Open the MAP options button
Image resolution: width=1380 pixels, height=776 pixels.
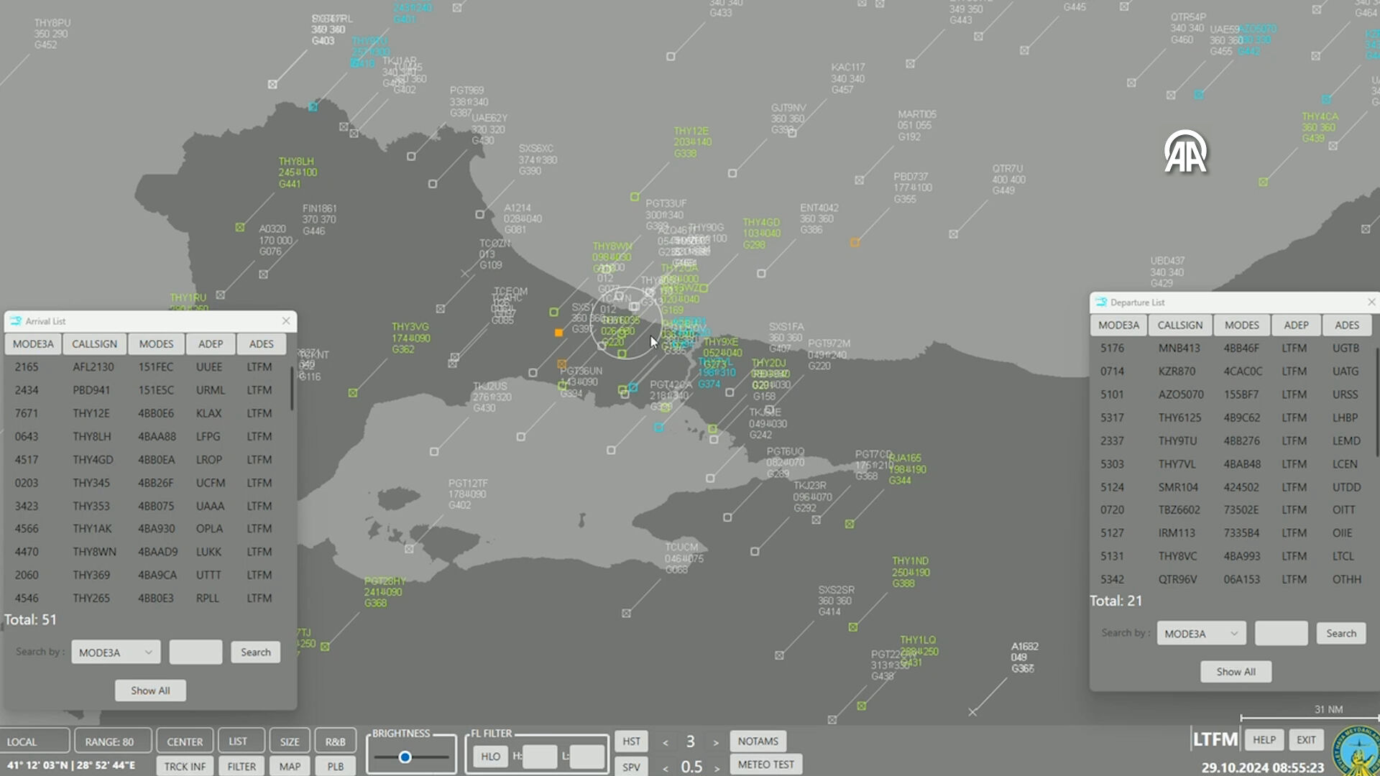pyautogui.click(x=290, y=767)
